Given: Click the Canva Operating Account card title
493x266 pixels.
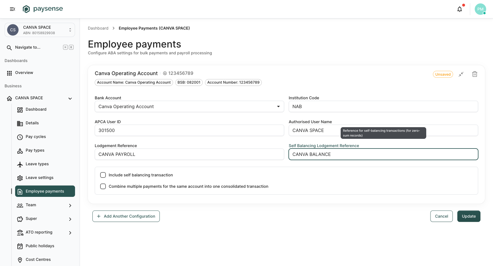Looking at the screenshot, I should (126, 73).
